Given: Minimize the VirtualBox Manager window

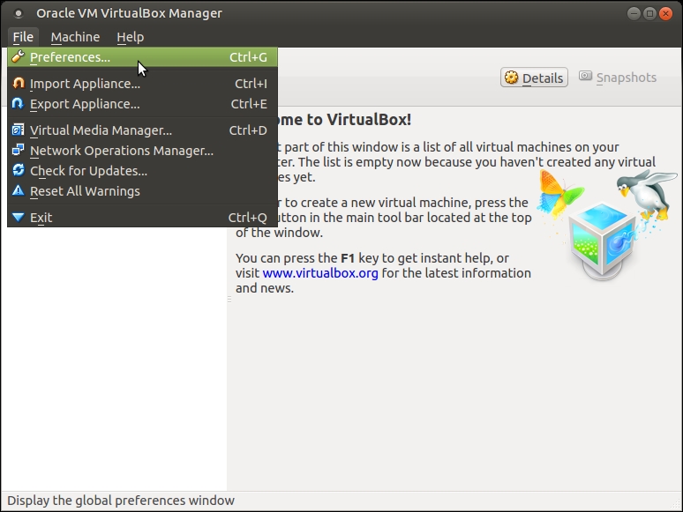Looking at the screenshot, I should [x=634, y=13].
